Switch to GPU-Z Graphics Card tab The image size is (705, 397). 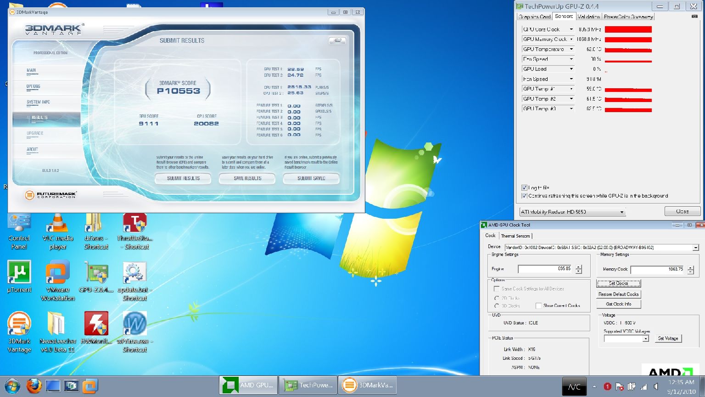pos(534,17)
